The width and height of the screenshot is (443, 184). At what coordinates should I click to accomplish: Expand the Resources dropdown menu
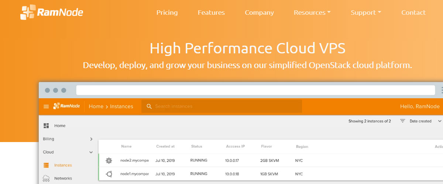coord(312,13)
